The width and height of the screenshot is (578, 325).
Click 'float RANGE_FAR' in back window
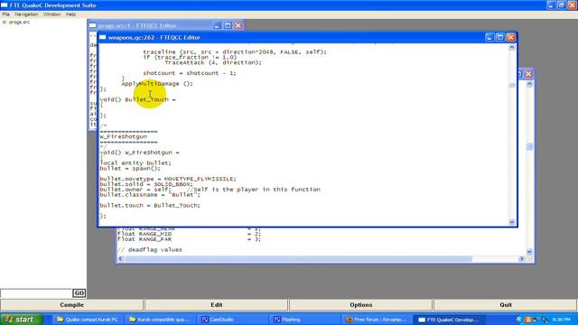point(144,239)
